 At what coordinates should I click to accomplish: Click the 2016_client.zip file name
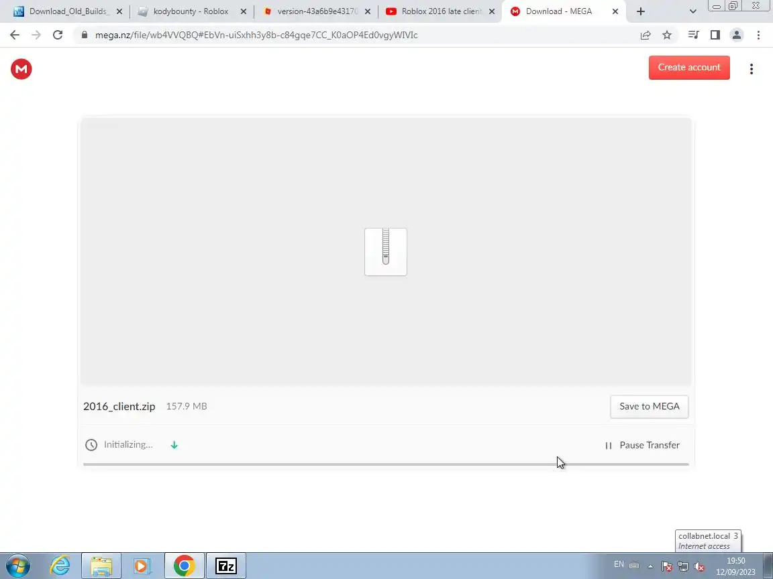119,406
